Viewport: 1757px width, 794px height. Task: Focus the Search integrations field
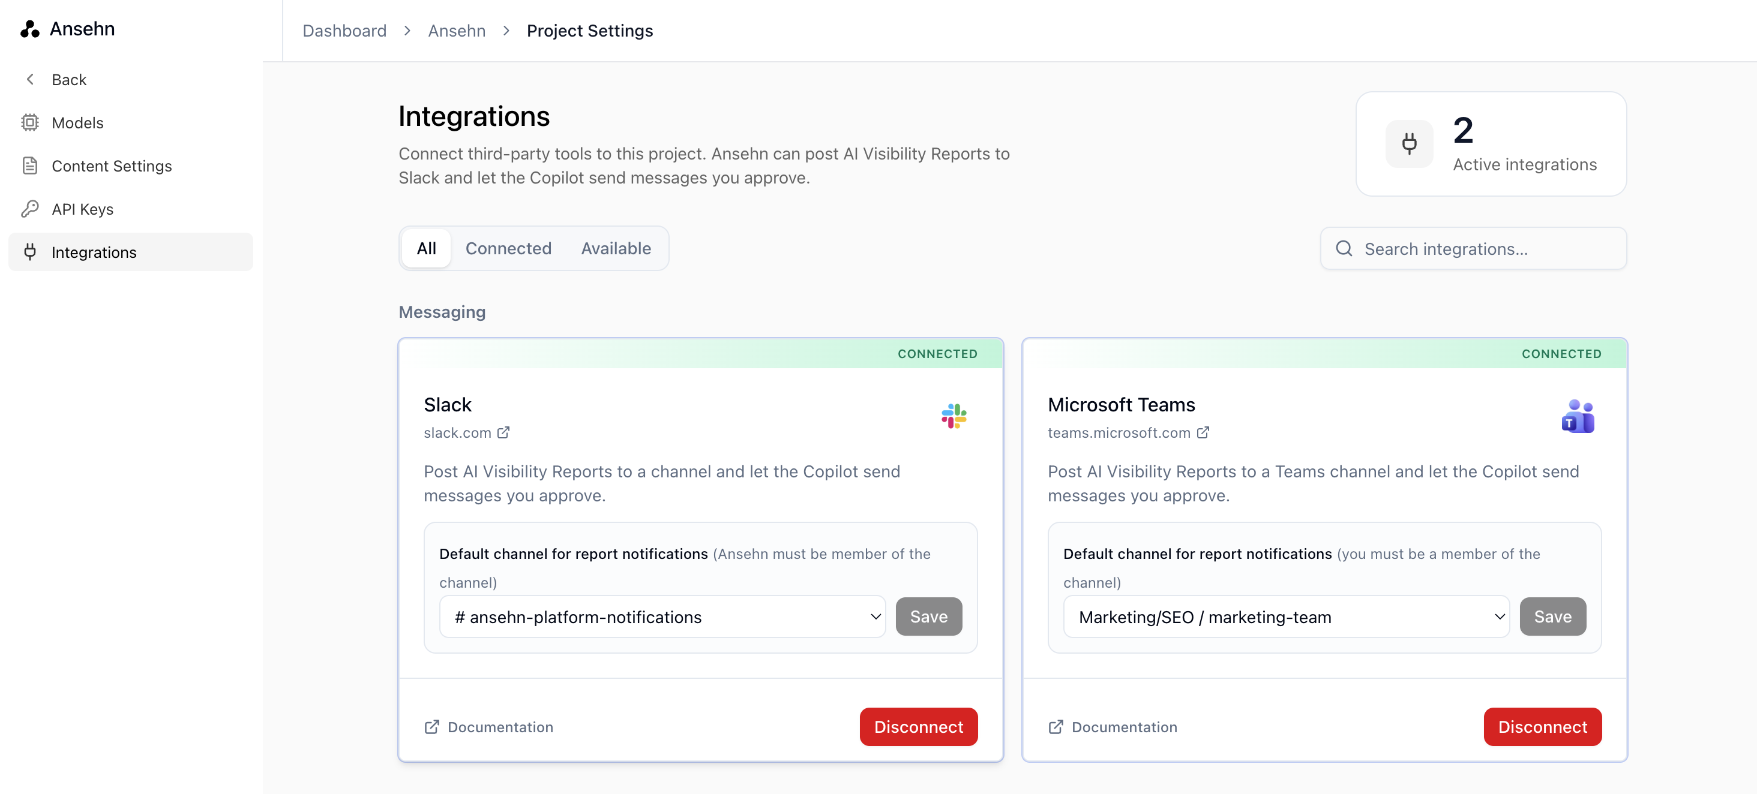(x=1473, y=249)
